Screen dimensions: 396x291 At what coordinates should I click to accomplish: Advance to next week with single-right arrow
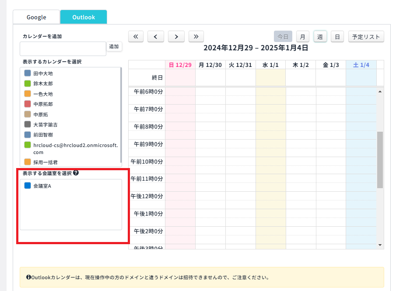click(x=176, y=36)
